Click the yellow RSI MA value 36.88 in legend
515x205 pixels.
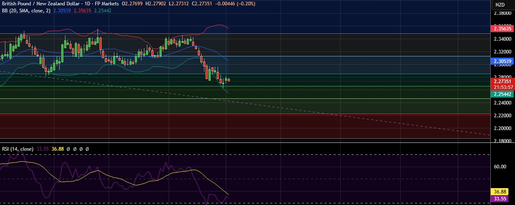pyautogui.click(x=58, y=148)
